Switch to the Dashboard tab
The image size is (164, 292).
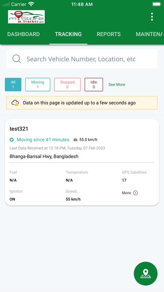click(x=23, y=34)
